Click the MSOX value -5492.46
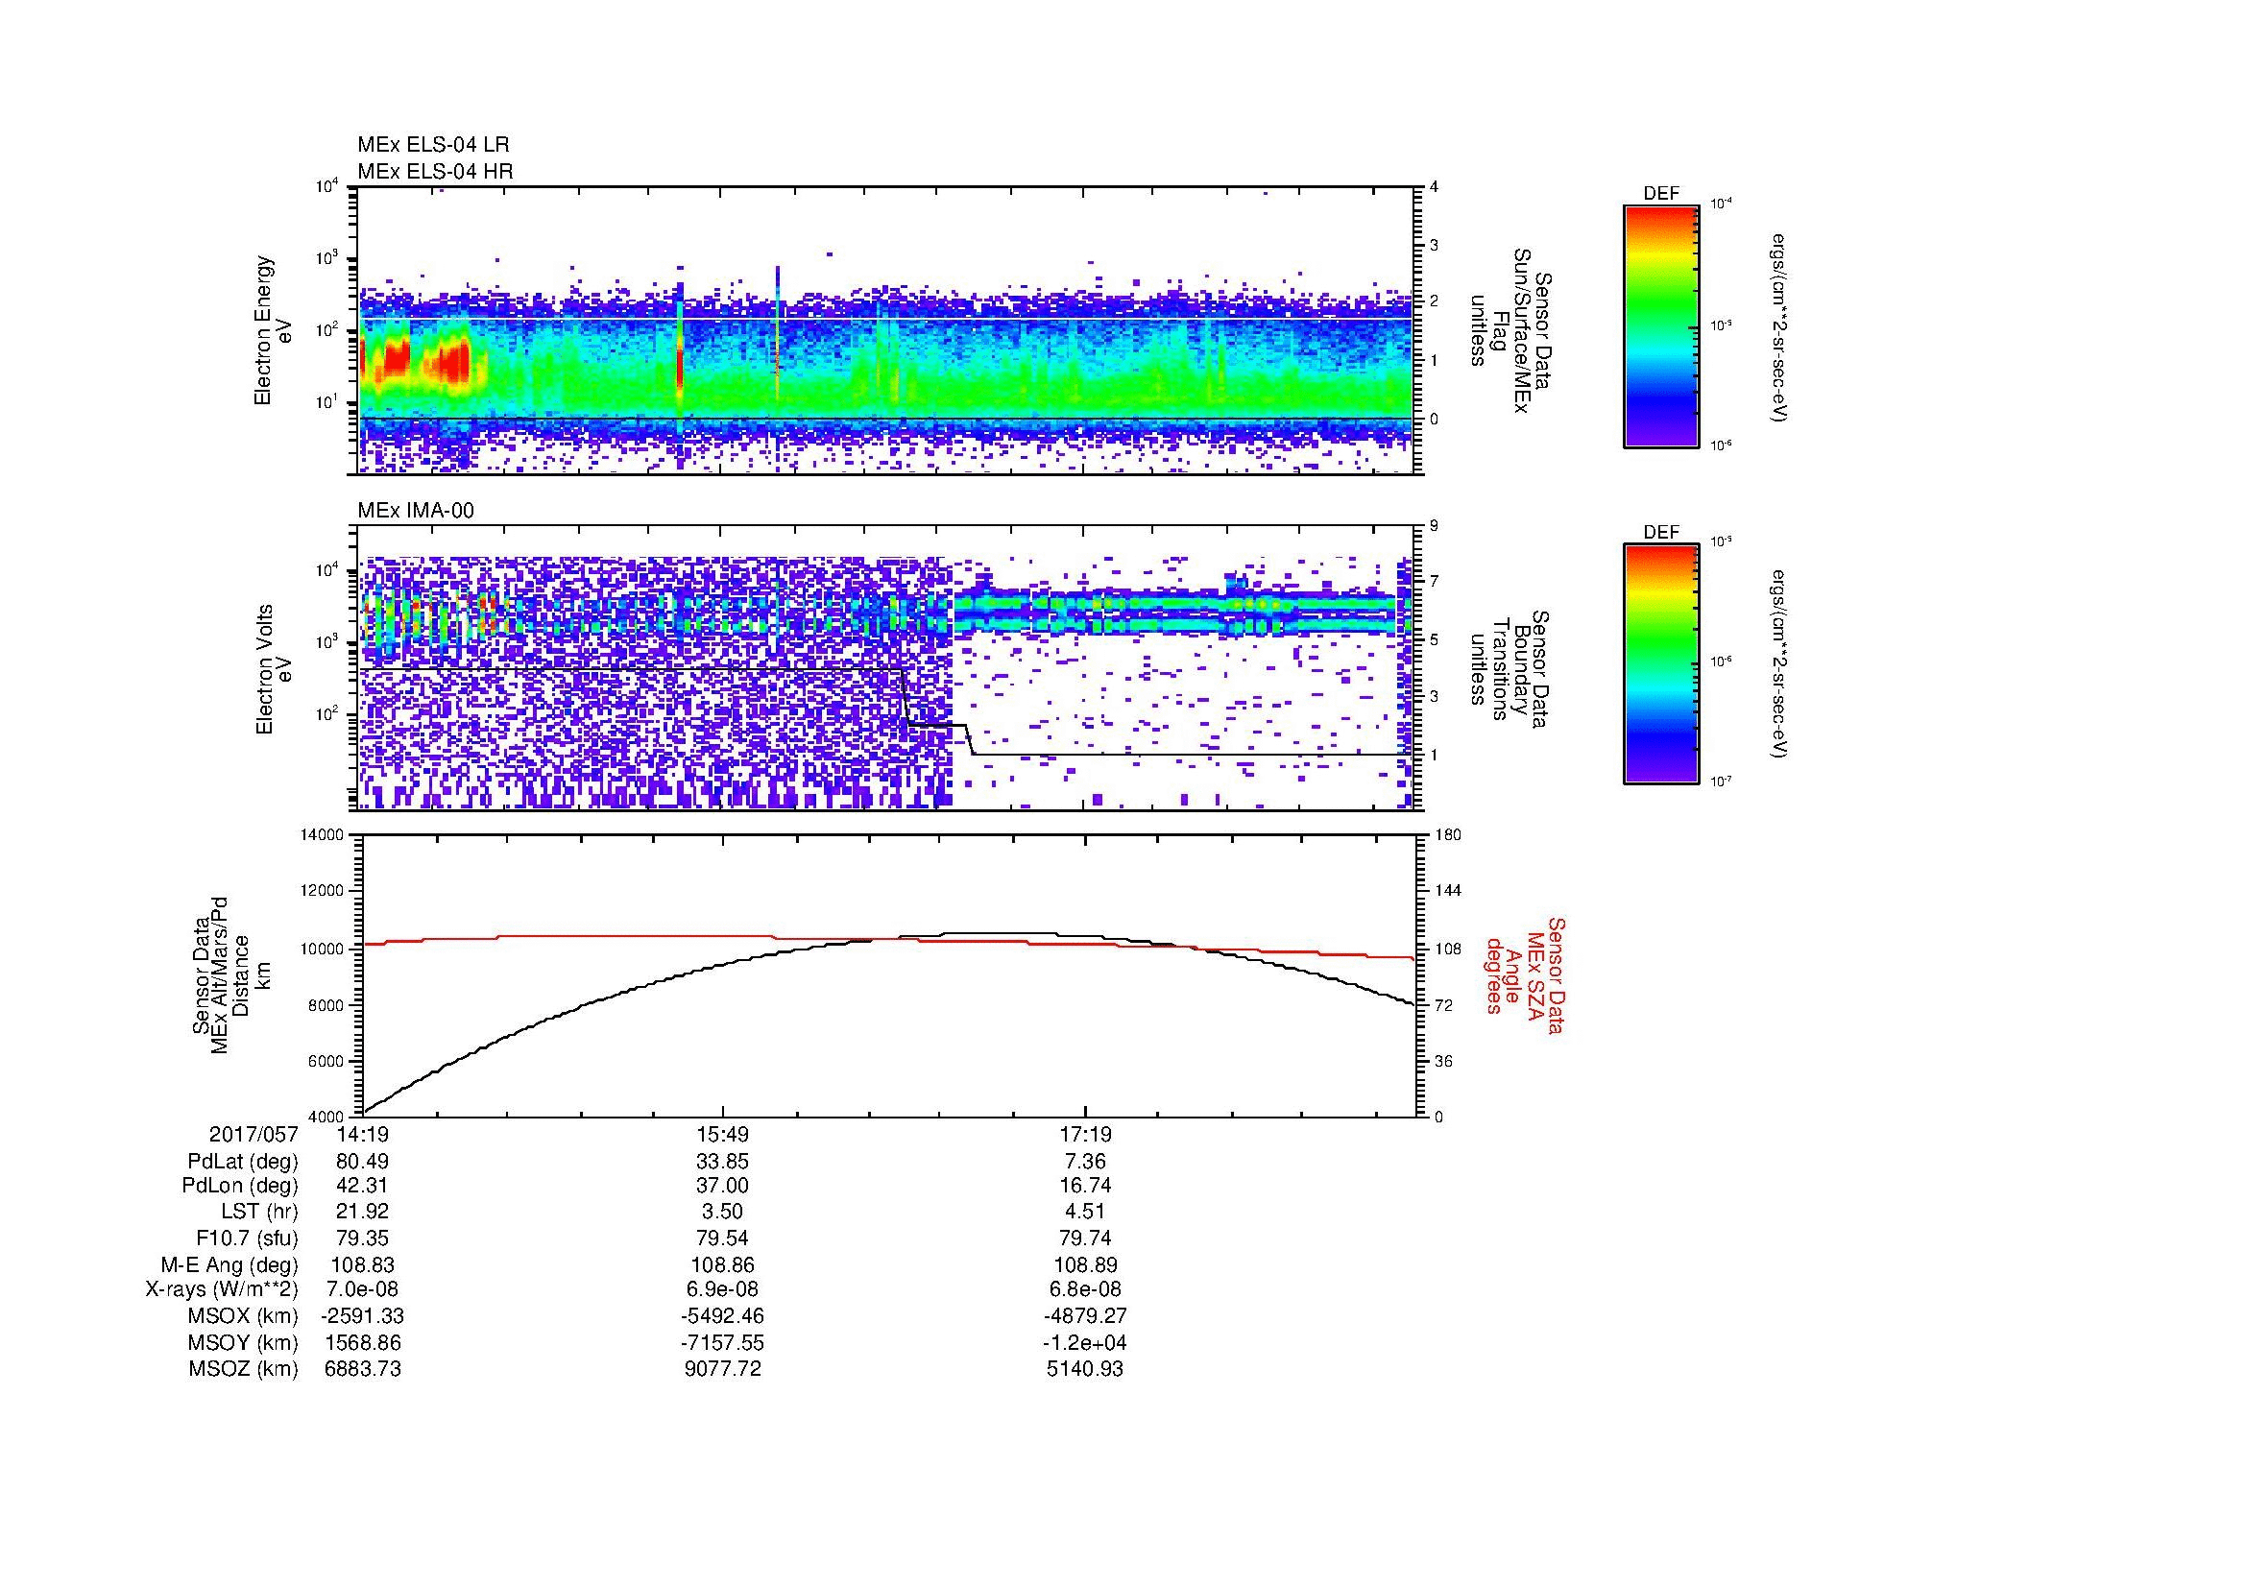Screen dimensions: 2246x1587 tap(723, 1316)
